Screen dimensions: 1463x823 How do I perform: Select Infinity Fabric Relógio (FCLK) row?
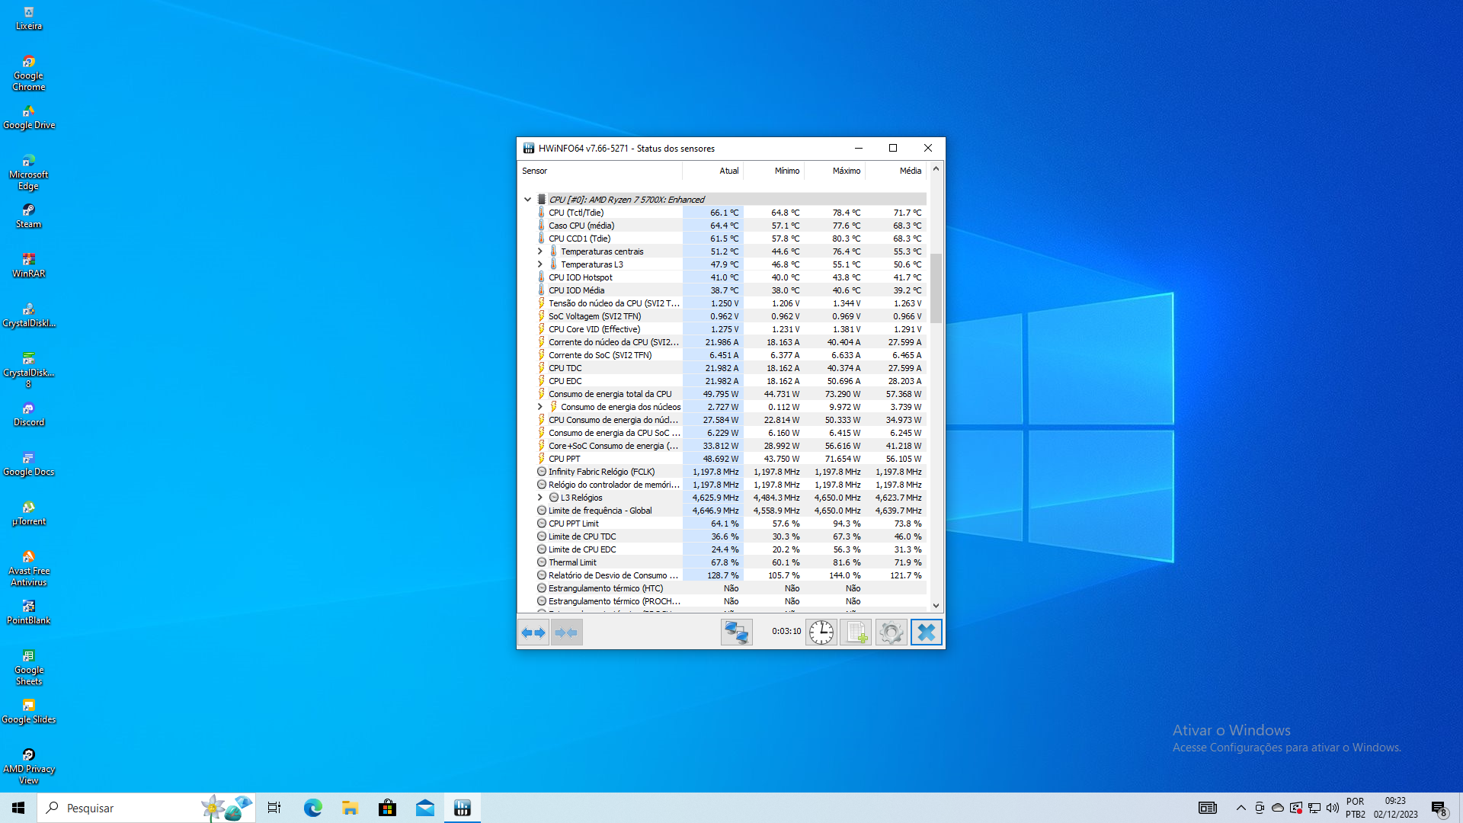click(x=722, y=472)
